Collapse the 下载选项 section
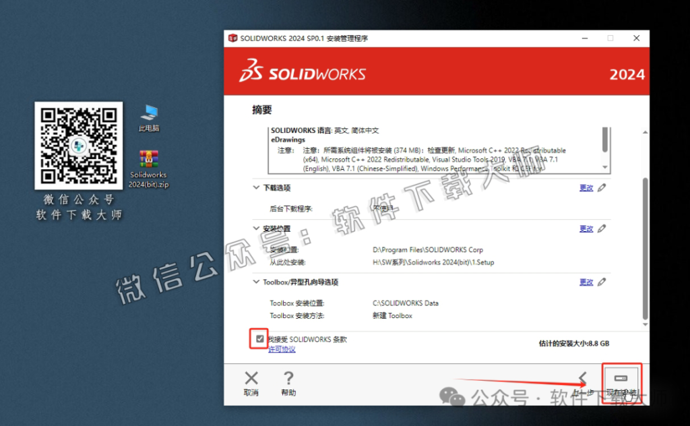Viewport: 690px width, 426px height. [256, 187]
